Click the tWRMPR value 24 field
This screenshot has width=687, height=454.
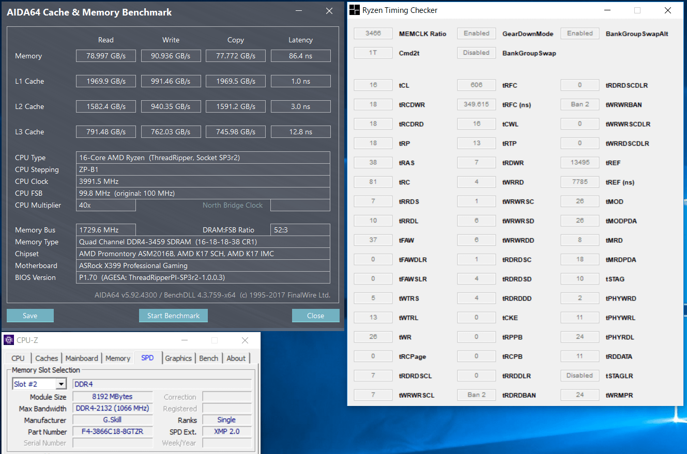(580, 395)
